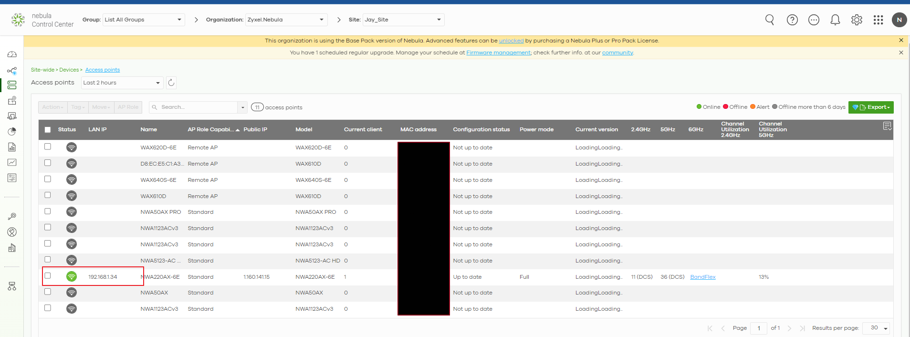Image resolution: width=910 pixels, height=337 pixels.
Task: Open the help question mark icon
Action: tap(792, 20)
